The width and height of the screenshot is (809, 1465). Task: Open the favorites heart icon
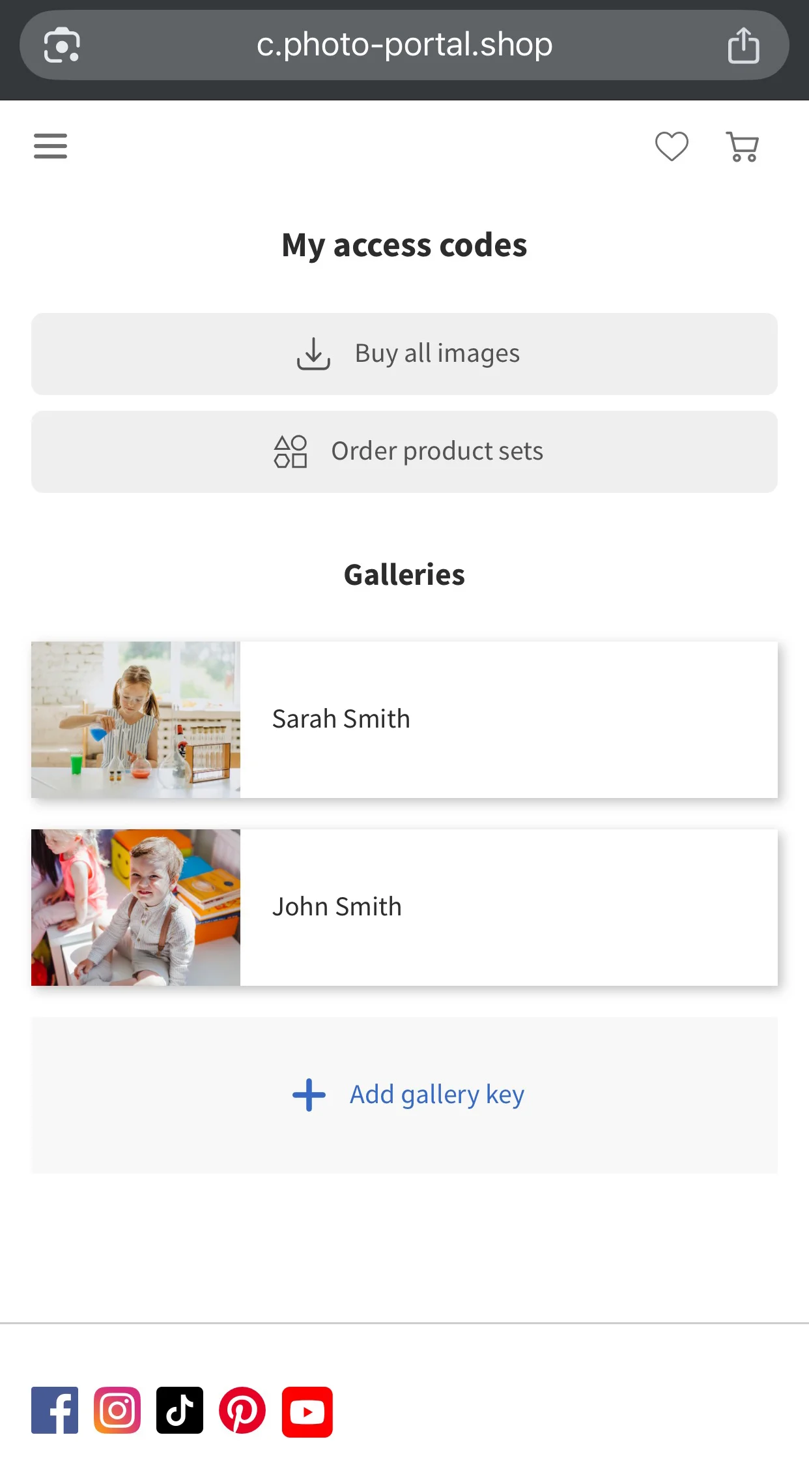[x=672, y=146]
